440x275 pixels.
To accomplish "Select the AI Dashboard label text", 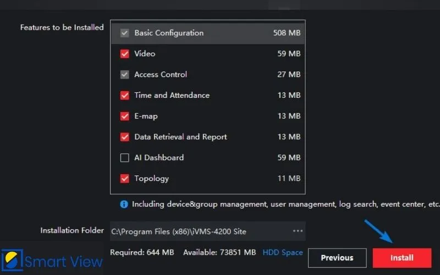I will 159,158.
